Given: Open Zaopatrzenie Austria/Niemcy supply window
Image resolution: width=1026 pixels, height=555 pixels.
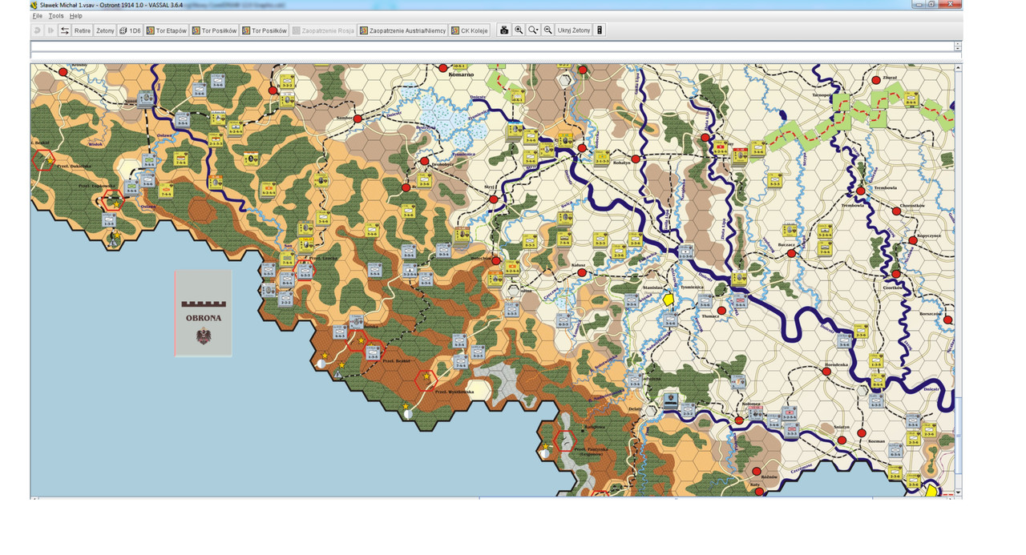Looking at the screenshot, I should [x=402, y=30].
